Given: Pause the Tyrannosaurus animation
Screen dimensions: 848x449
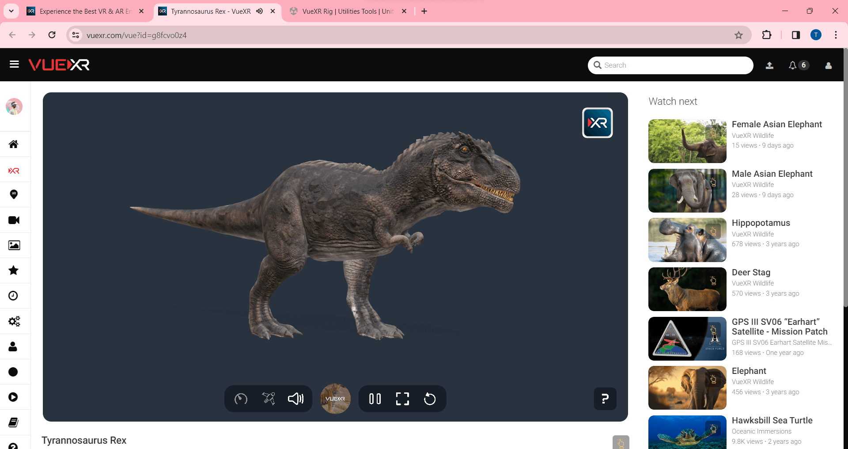Looking at the screenshot, I should click(375, 399).
